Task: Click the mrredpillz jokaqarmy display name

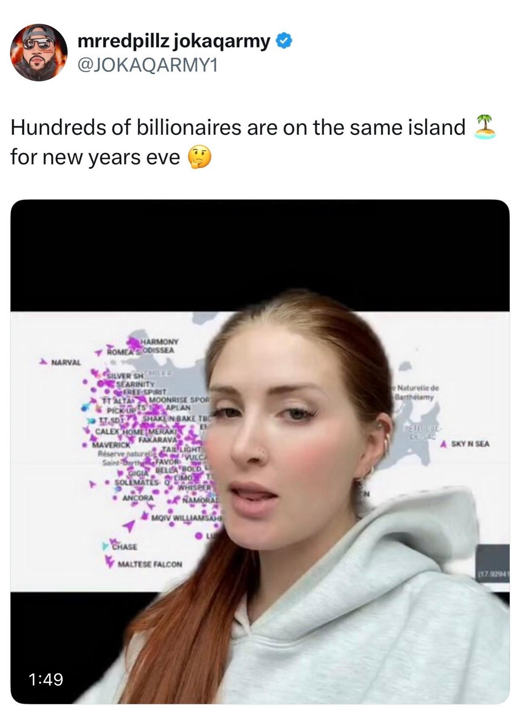Action: coord(174,40)
